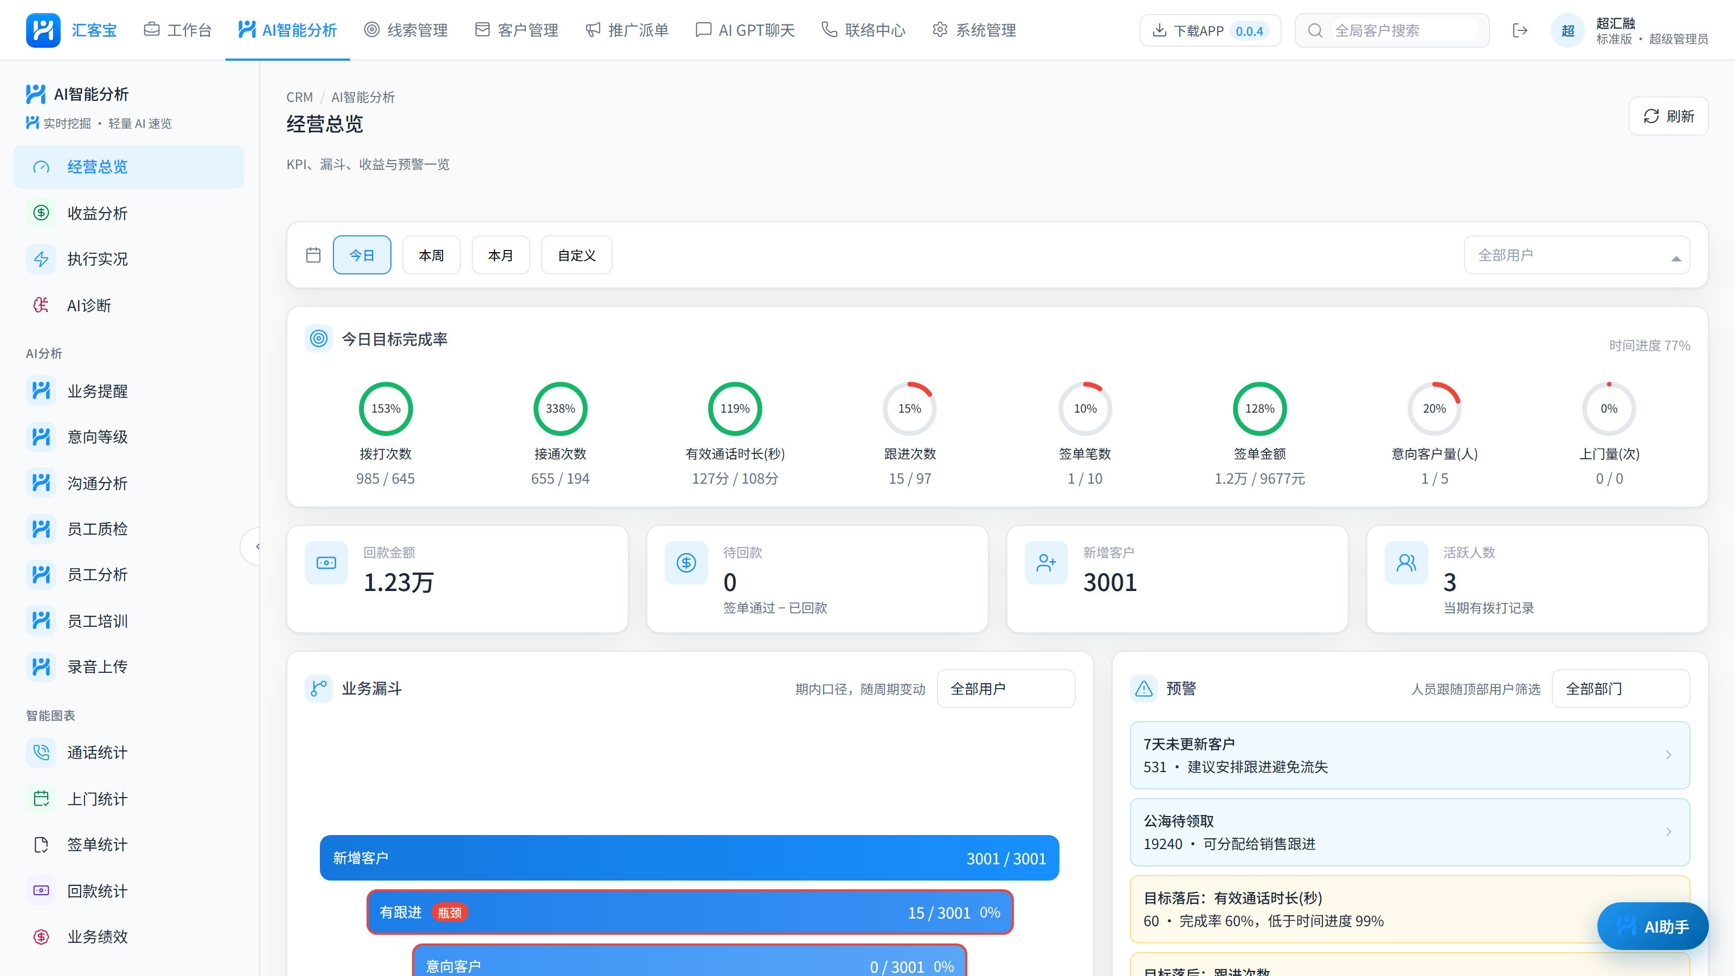Click the 活跃人数 users icon
The image size is (1735, 976).
[x=1406, y=563]
